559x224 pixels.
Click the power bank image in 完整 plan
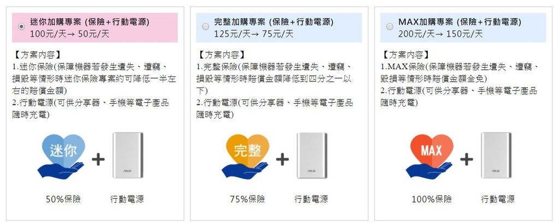[312, 155]
